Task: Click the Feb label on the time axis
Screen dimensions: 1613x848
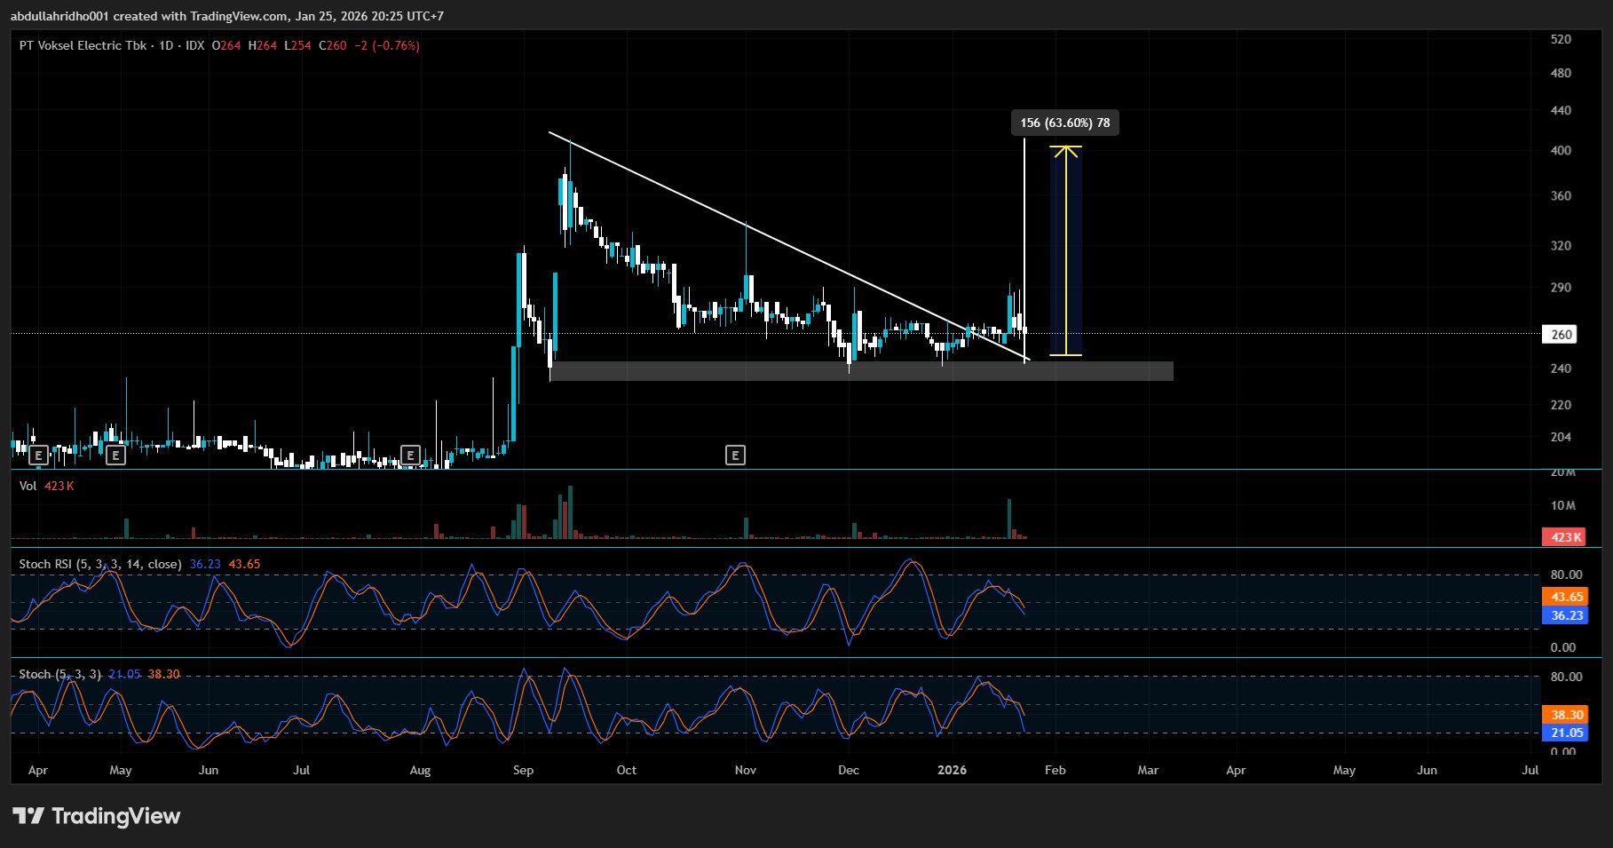Action: pos(1055,770)
